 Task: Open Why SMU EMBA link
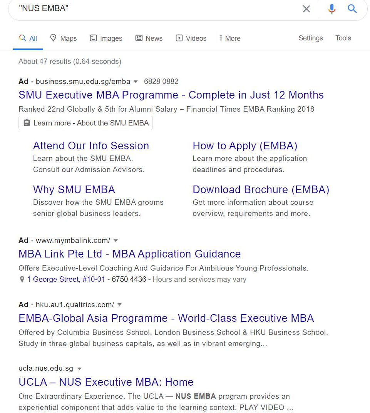click(x=74, y=190)
